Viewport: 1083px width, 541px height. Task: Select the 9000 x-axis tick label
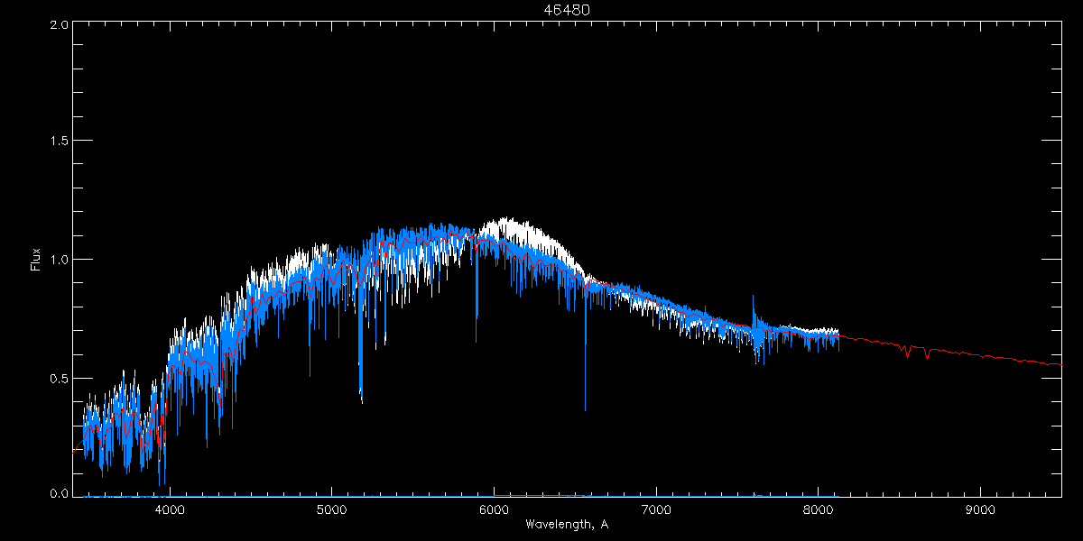pos(980,509)
